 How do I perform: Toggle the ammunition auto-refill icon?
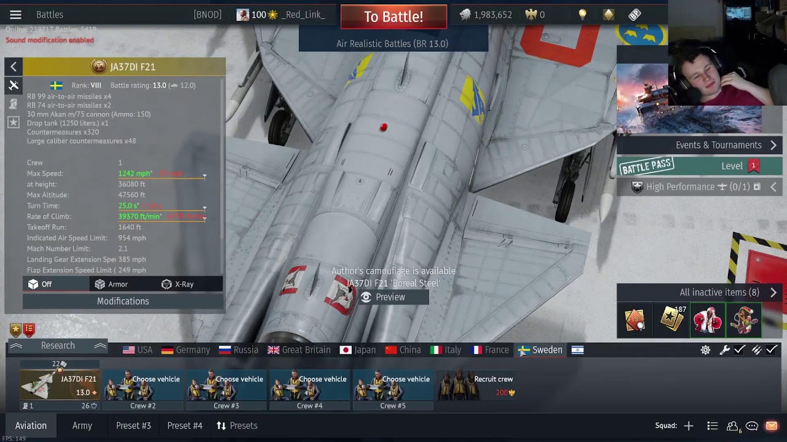tap(756, 350)
